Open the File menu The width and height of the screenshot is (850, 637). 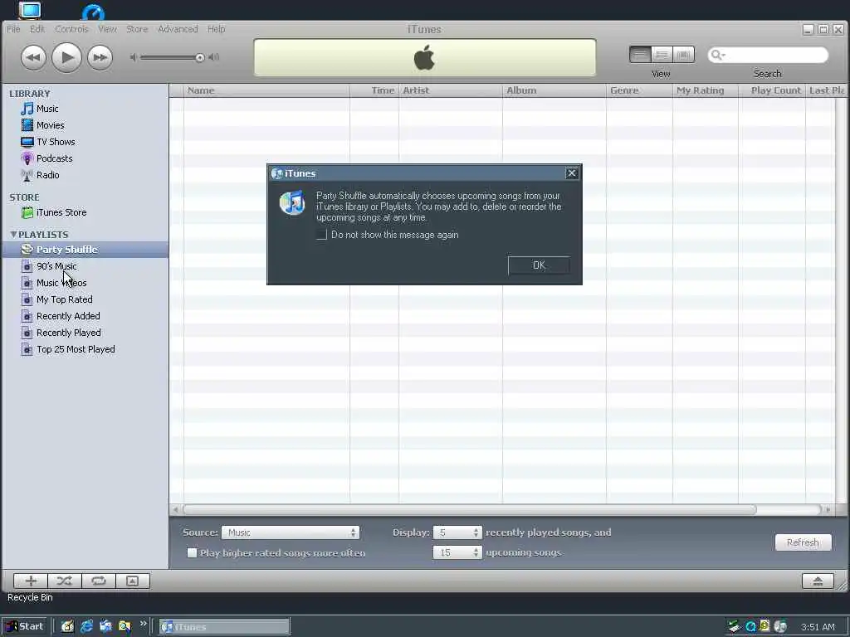pos(13,29)
